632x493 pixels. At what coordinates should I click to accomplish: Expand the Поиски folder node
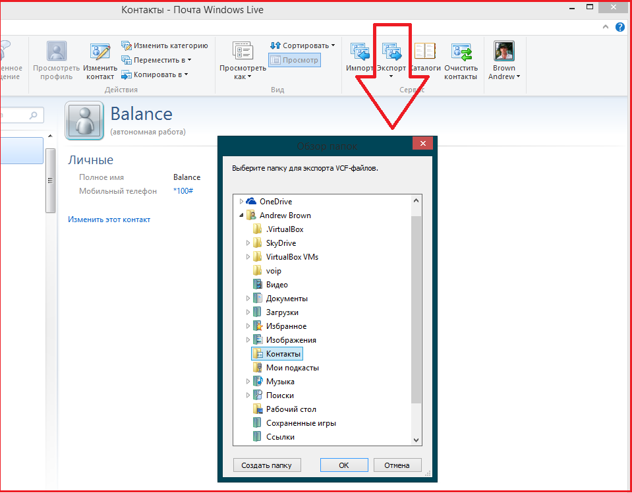[x=248, y=395]
